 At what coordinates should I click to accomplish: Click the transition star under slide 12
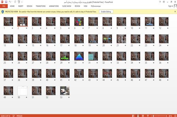168,28
